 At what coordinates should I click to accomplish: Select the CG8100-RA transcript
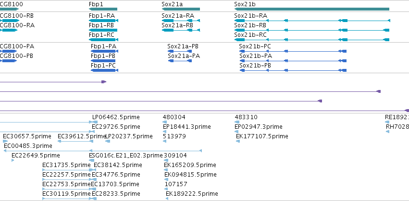coord(9,30)
